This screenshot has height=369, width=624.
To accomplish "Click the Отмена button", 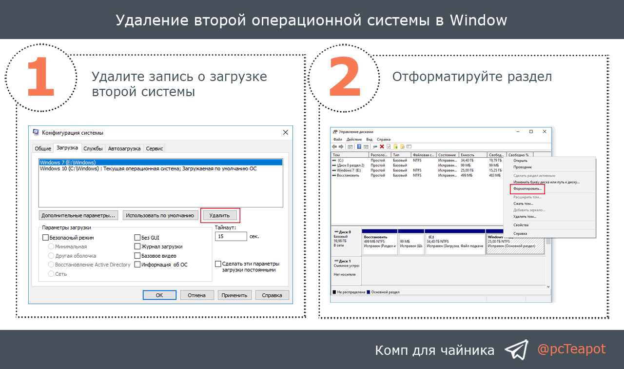I will (x=197, y=295).
